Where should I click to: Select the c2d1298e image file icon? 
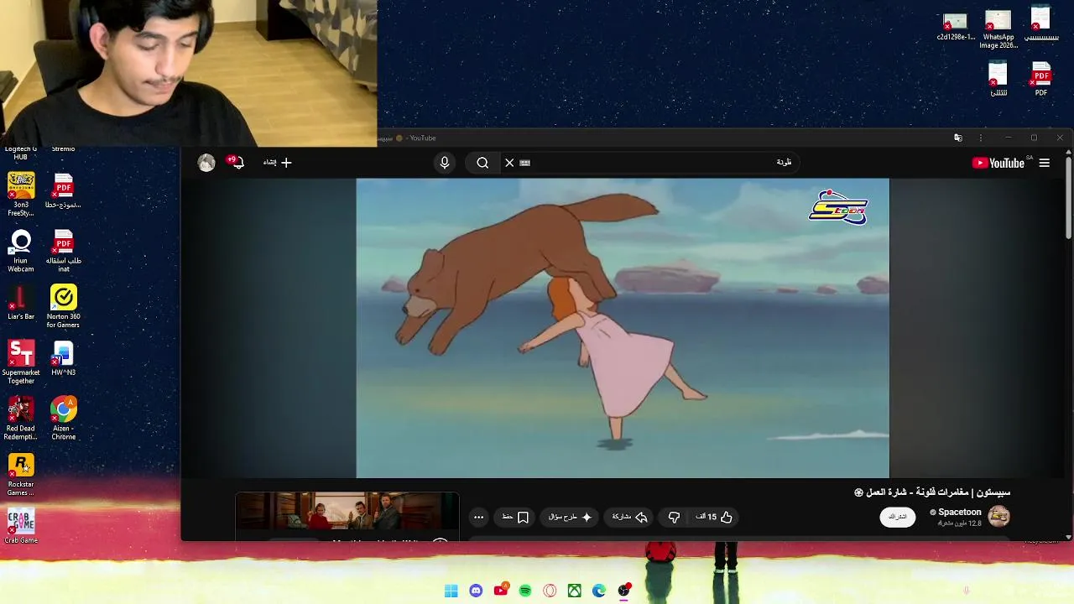click(956, 27)
